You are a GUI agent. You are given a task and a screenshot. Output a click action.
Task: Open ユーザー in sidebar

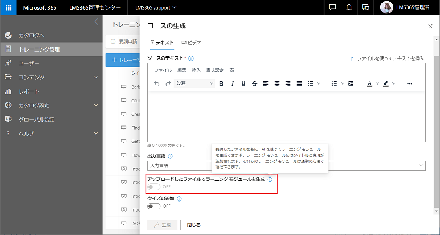pos(51,63)
